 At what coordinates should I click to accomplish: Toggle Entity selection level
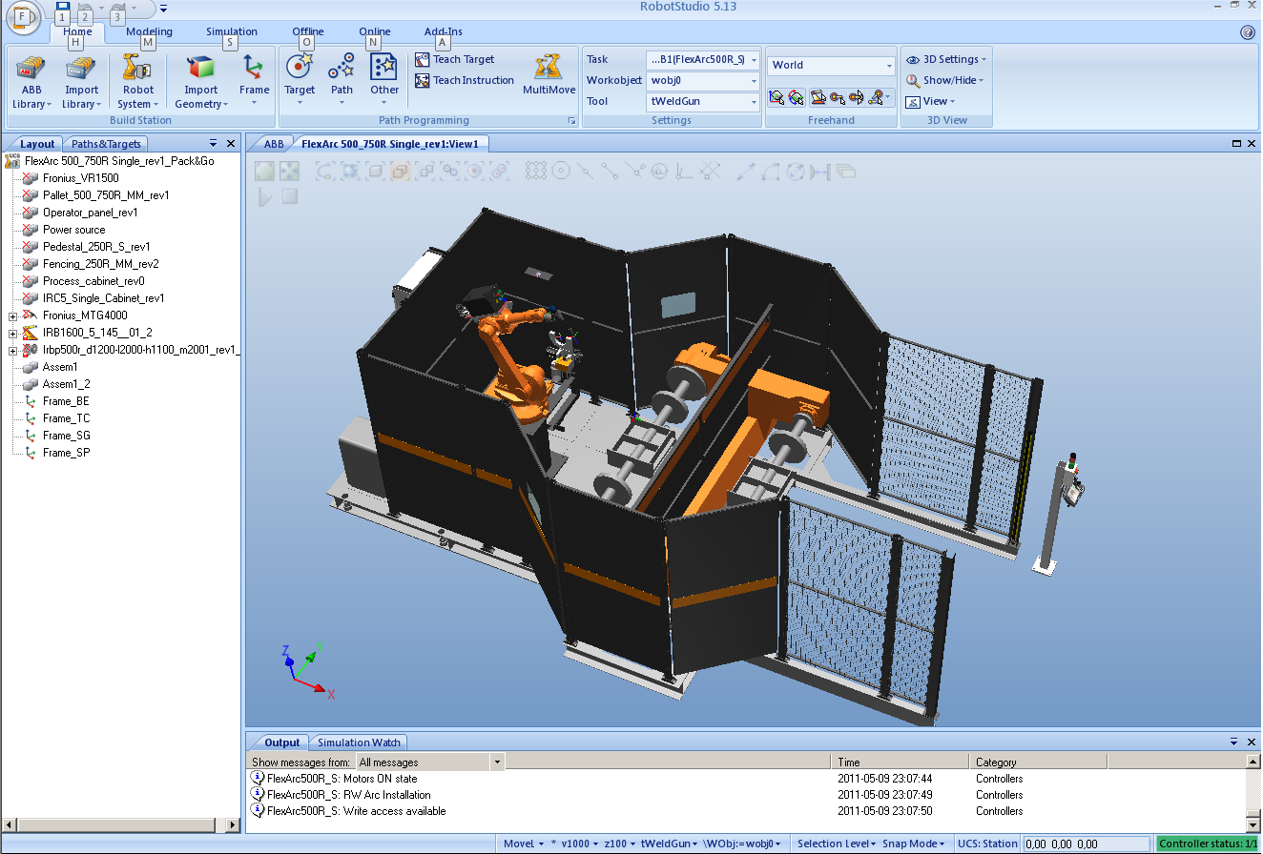[x=375, y=172]
